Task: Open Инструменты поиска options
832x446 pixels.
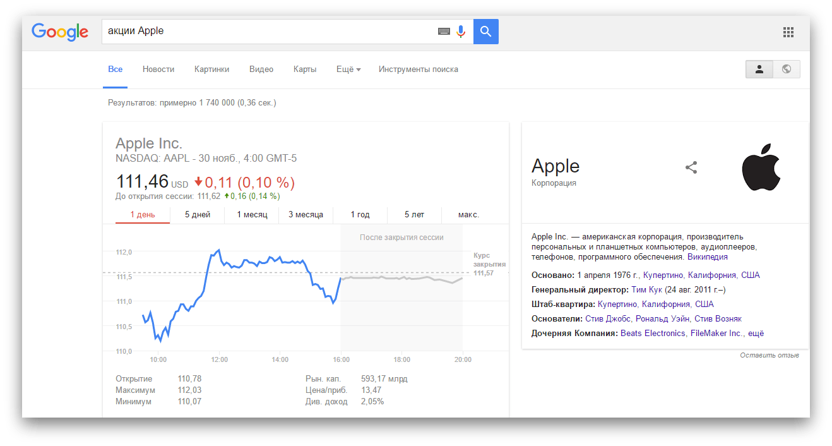Action: point(418,69)
